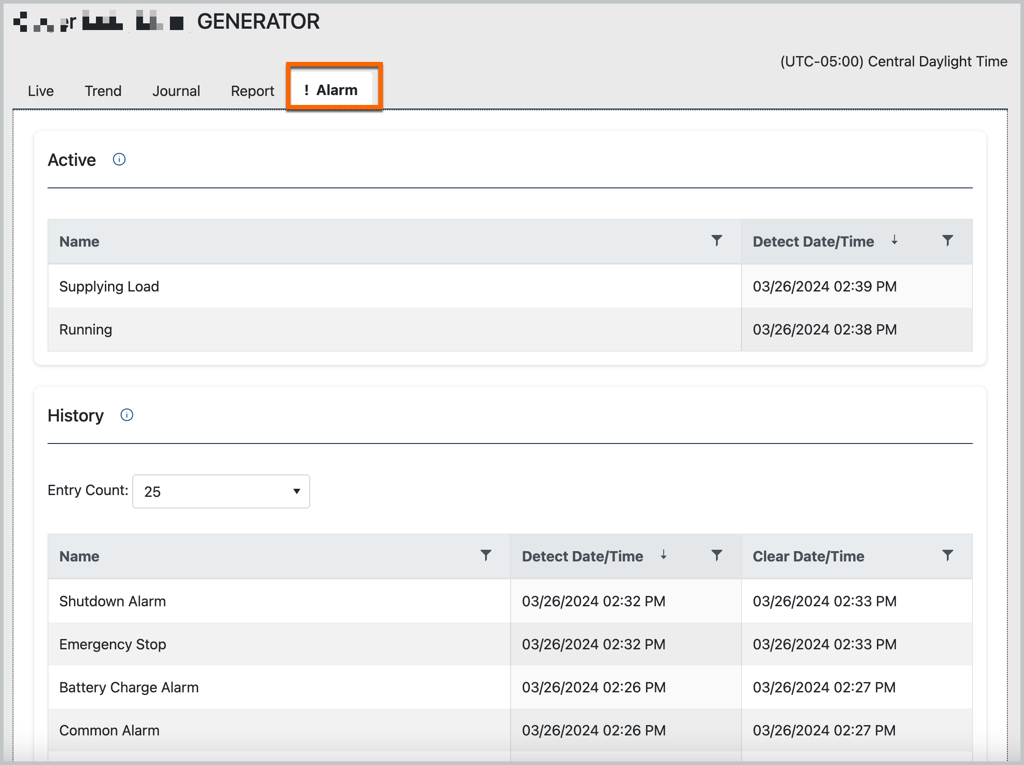The width and height of the screenshot is (1024, 765).
Task: Open the Name filter in Active table
Action: [716, 241]
